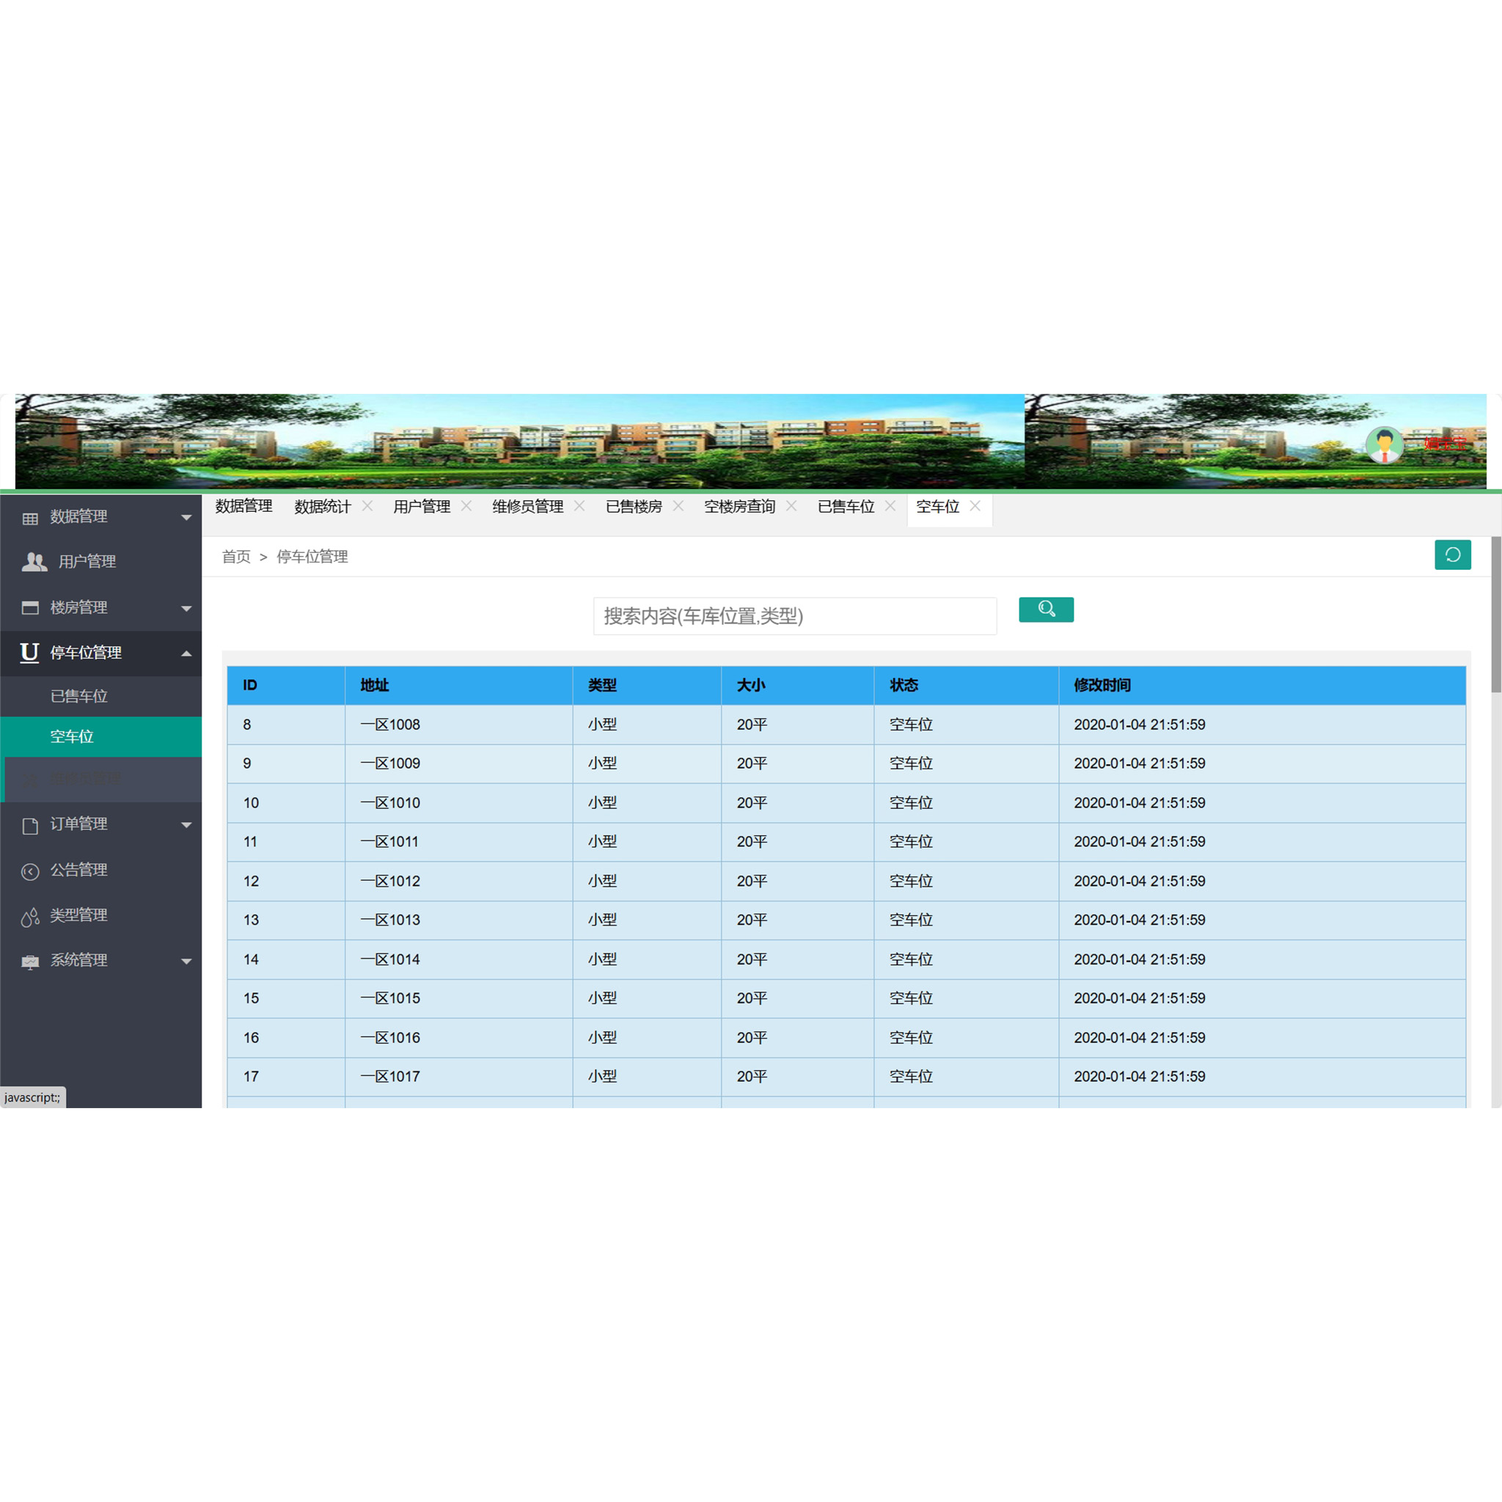The width and height of the screenshot is (1502, 1502).
Task: Click the 公告管理 circle icon
Action: click(x=29, y=871)
